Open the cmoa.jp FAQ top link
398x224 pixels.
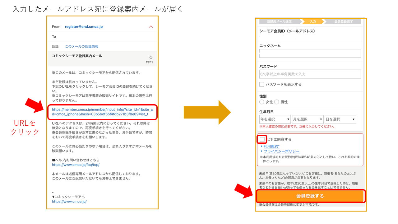(x=76, y=165)
